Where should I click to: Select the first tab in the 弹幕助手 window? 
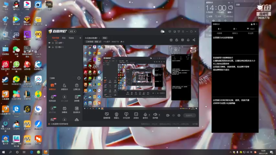219,33
